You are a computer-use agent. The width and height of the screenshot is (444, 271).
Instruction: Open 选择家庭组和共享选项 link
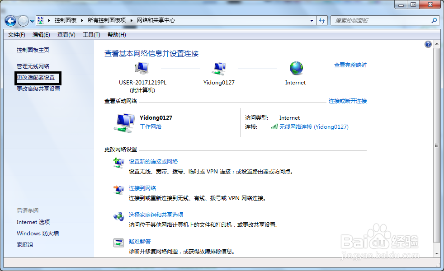156,215
